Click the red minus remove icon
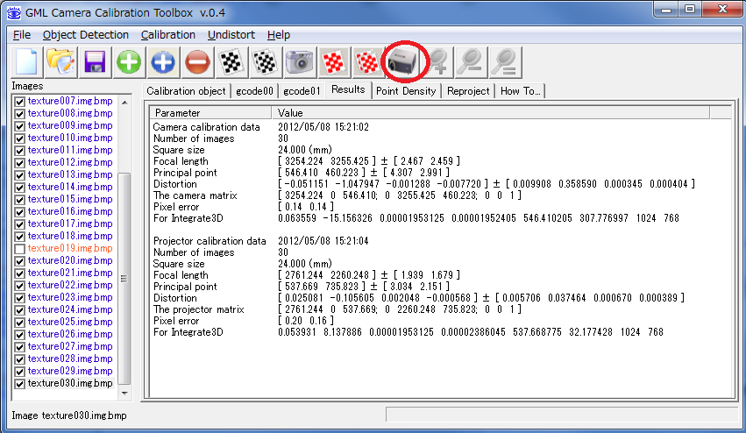This screenshot has height=433, width=746. 197,62
